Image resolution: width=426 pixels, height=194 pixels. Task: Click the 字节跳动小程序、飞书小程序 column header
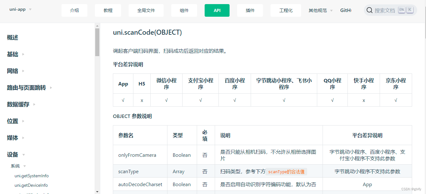(x=284, y=84)
